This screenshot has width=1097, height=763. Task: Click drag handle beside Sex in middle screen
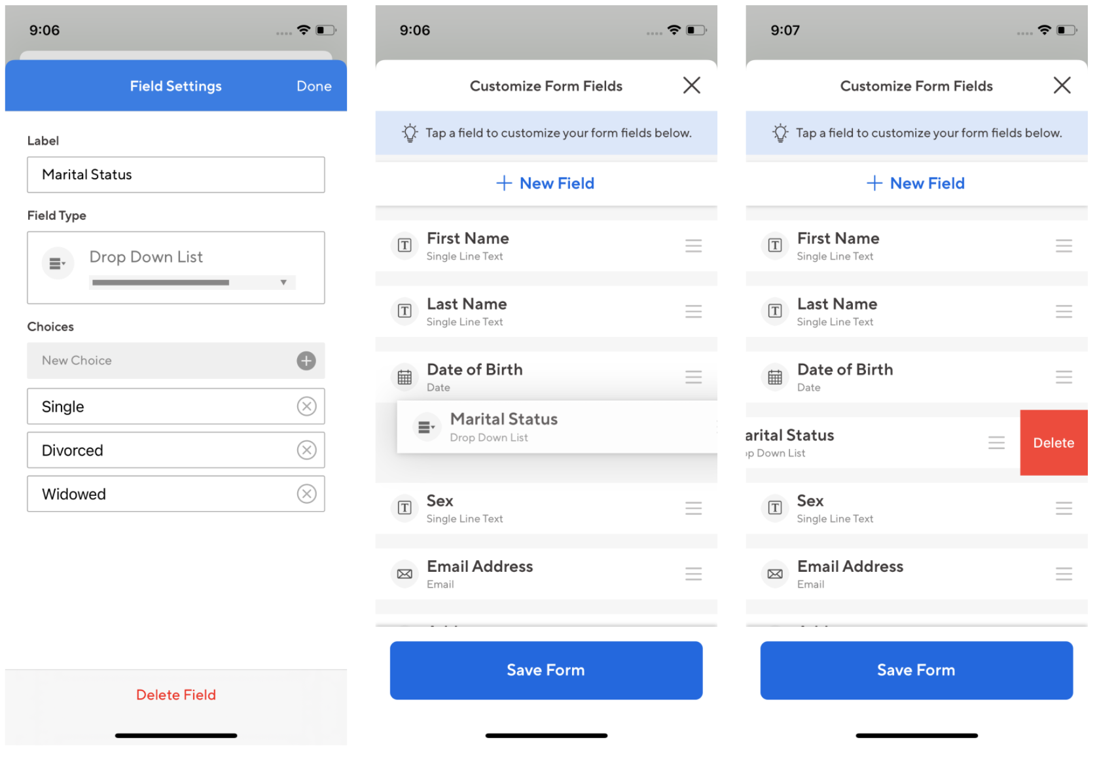(693, 508)
